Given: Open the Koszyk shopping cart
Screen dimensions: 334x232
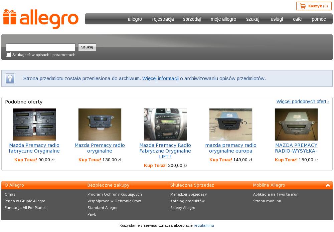Looking at the screenshot, I should 314,6.
